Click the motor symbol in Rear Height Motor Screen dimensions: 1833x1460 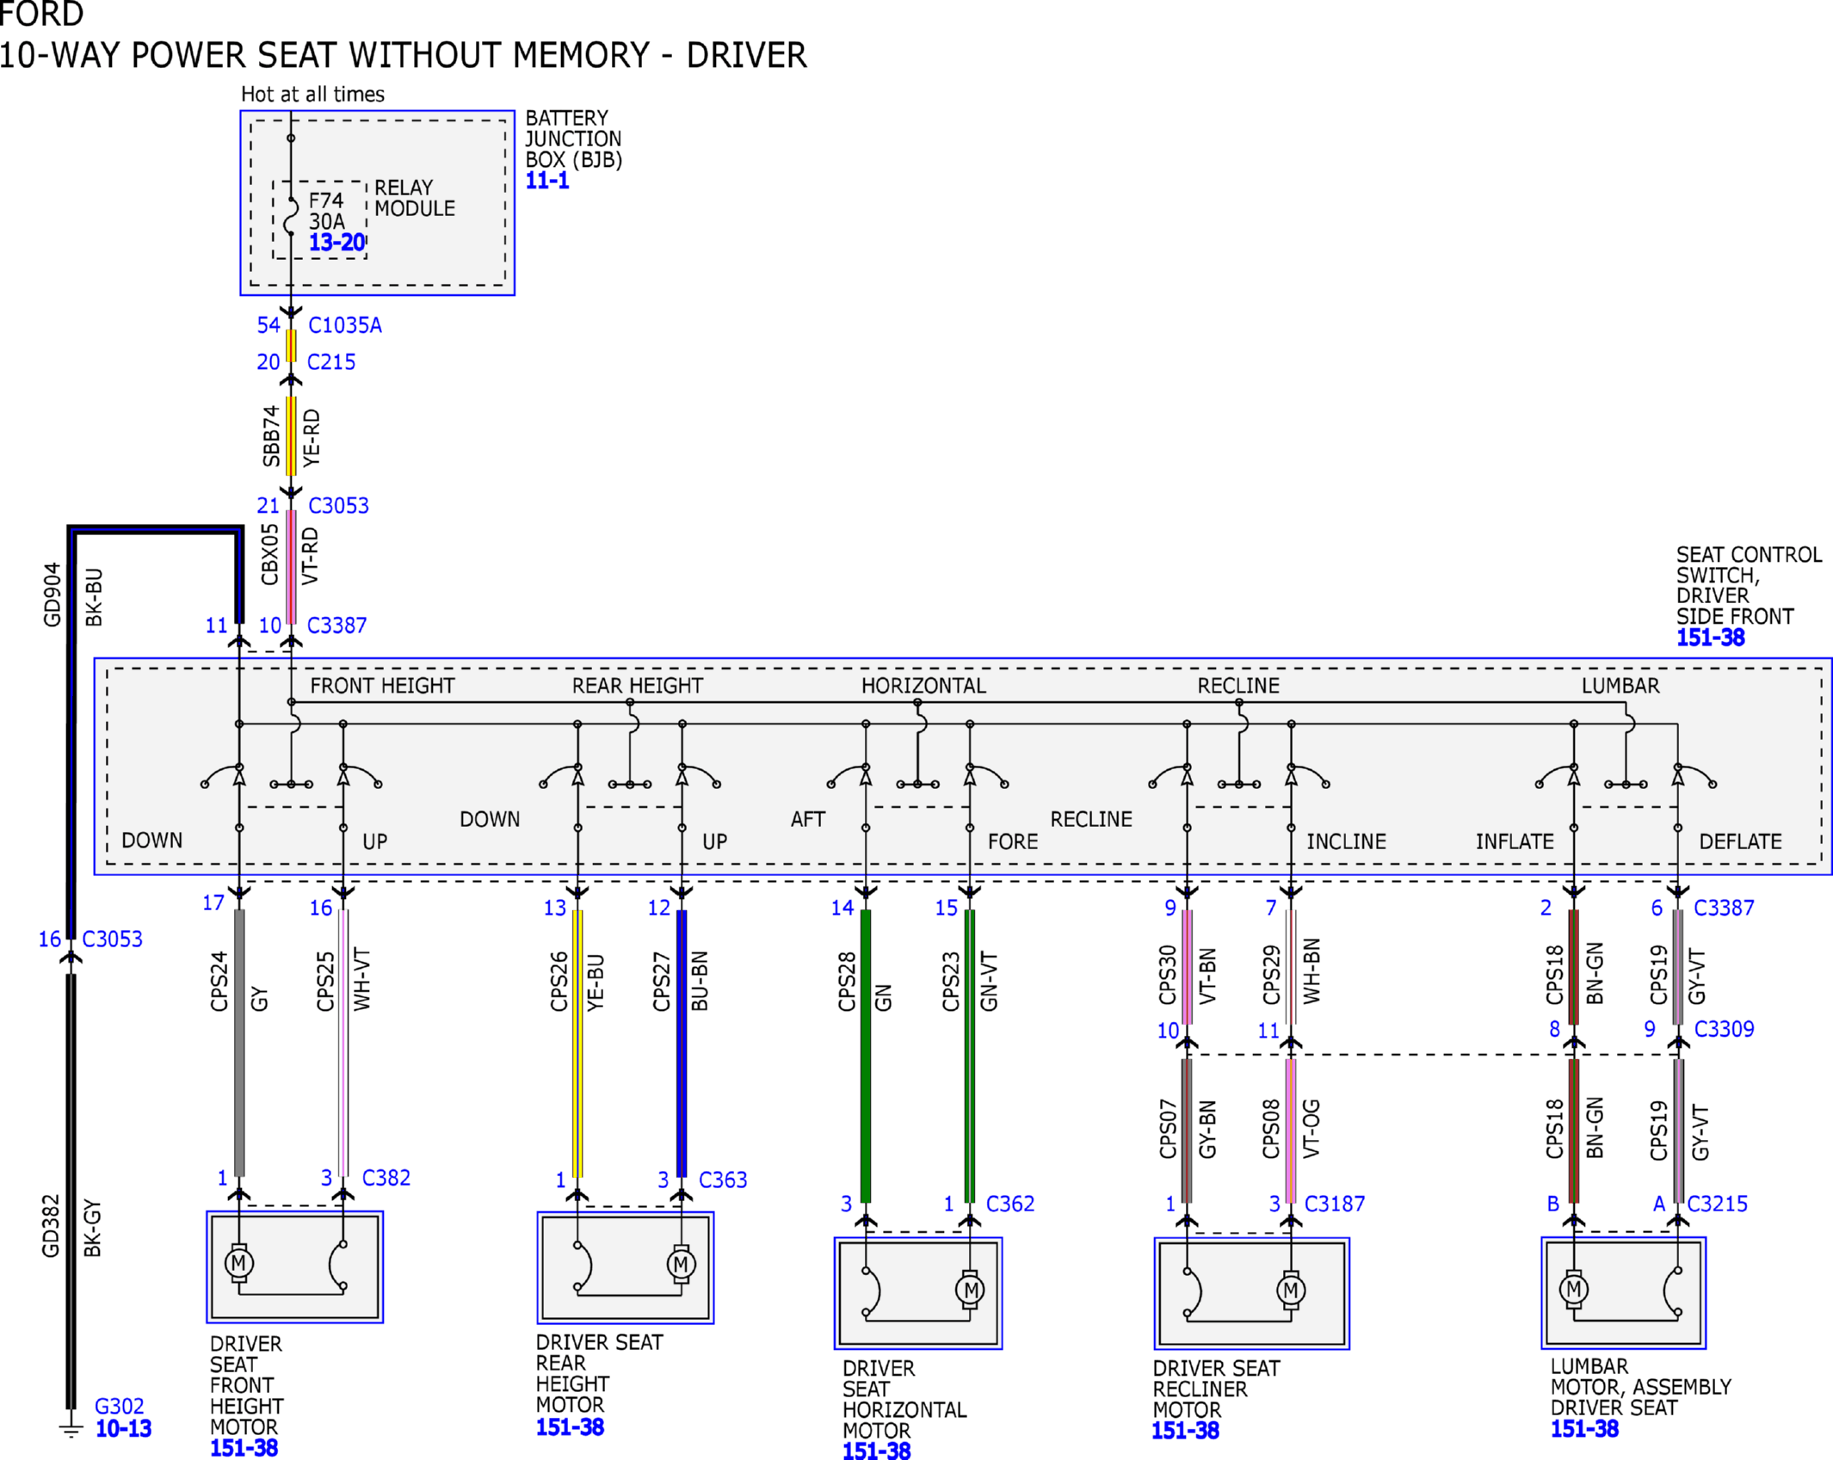tap(682, 1265)
